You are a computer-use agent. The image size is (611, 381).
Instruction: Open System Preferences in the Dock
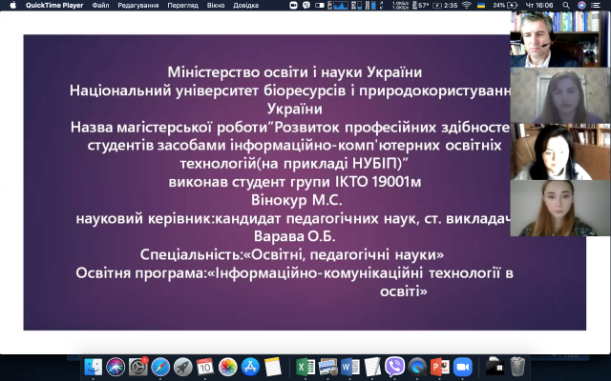click(x=138, y=367)
